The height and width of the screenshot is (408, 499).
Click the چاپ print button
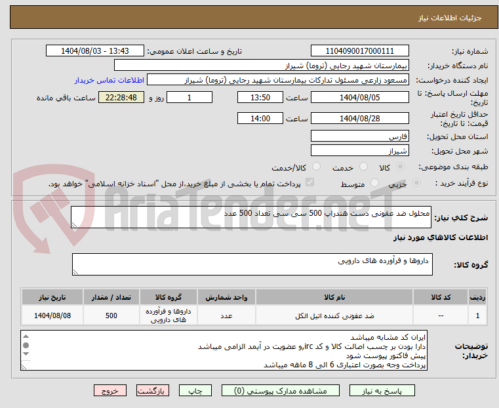point(195,390)
